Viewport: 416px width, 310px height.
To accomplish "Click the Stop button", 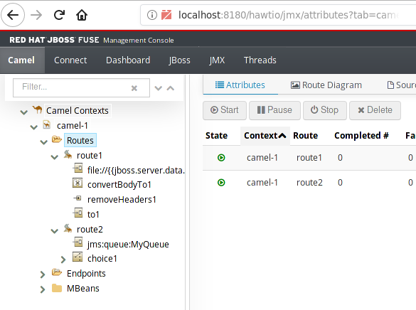I will pos(325,110).
